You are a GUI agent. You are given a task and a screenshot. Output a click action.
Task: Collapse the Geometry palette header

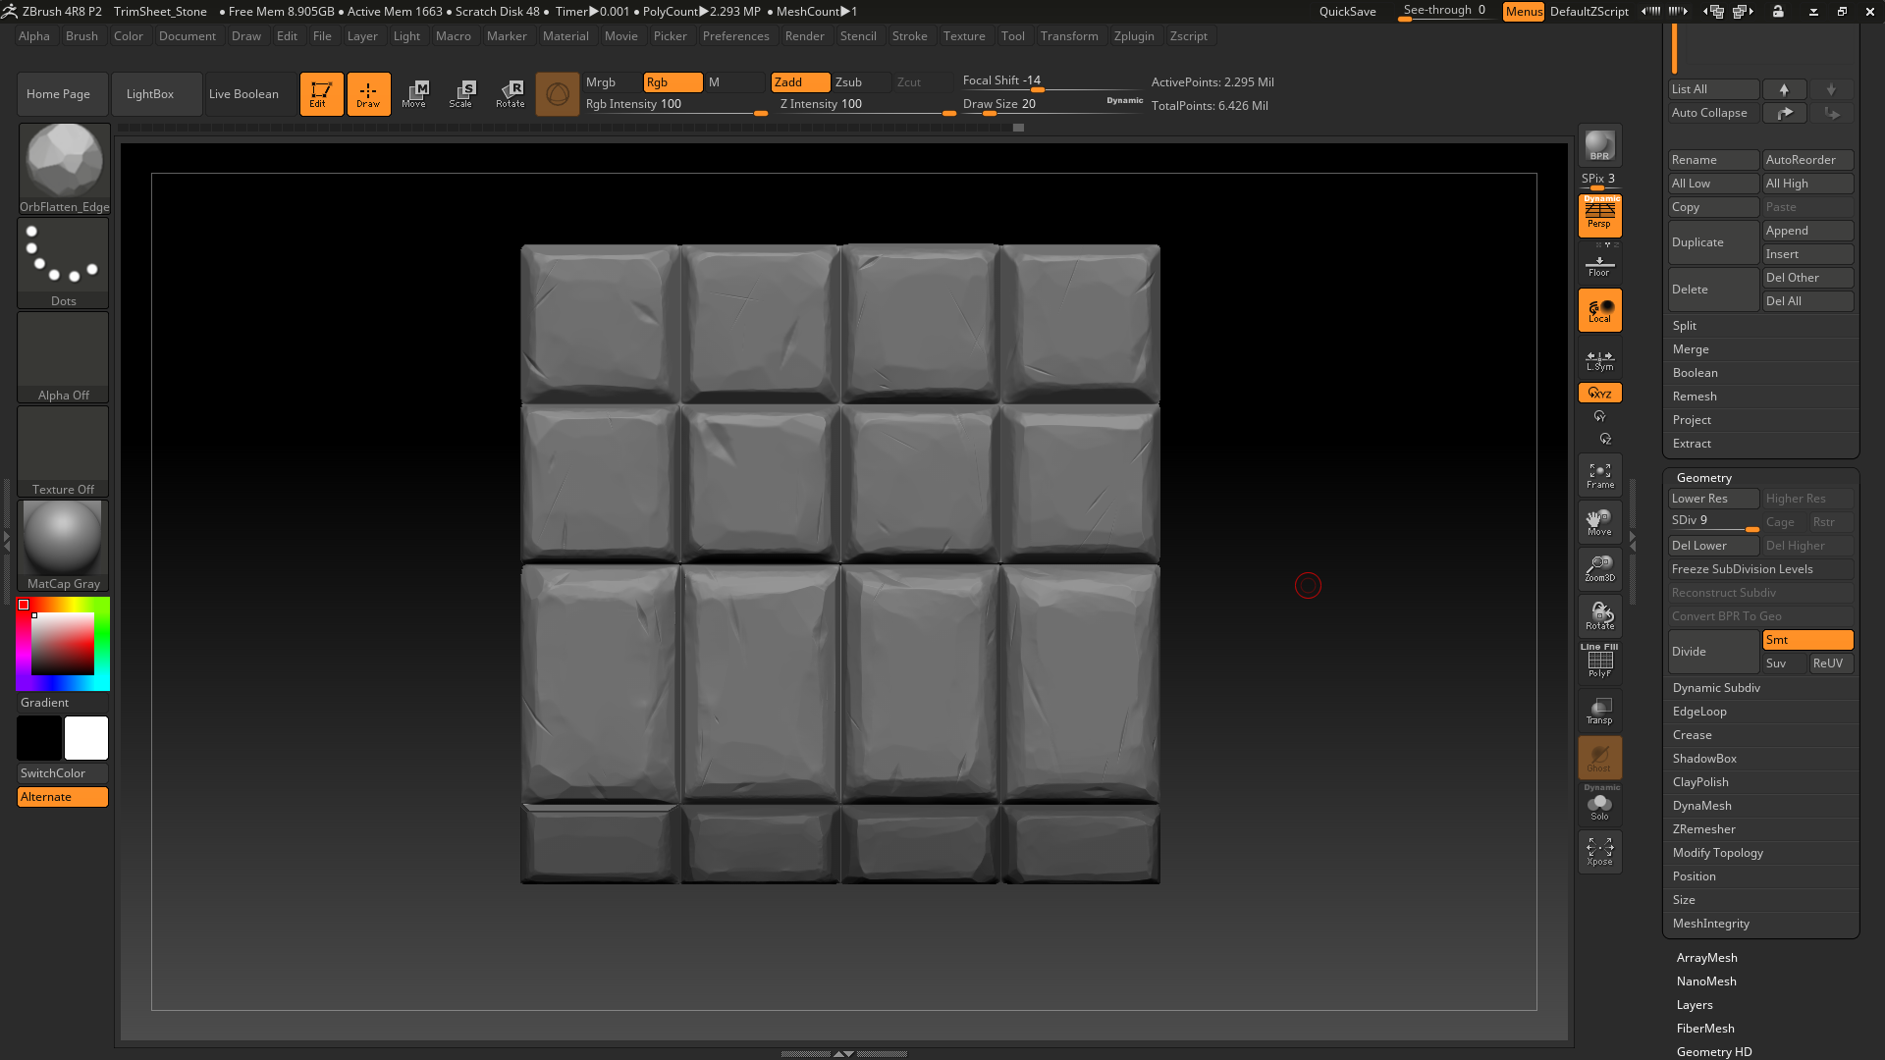(1704, 478)
